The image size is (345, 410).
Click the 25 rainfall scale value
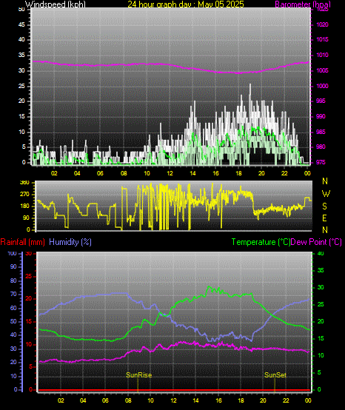[x=29, y=276]
